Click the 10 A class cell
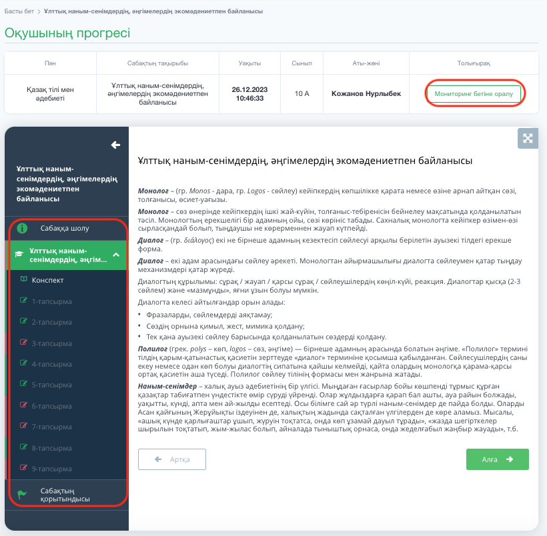Image resolution: width=547 pixels, height=536 pixels. pos(302,94)
